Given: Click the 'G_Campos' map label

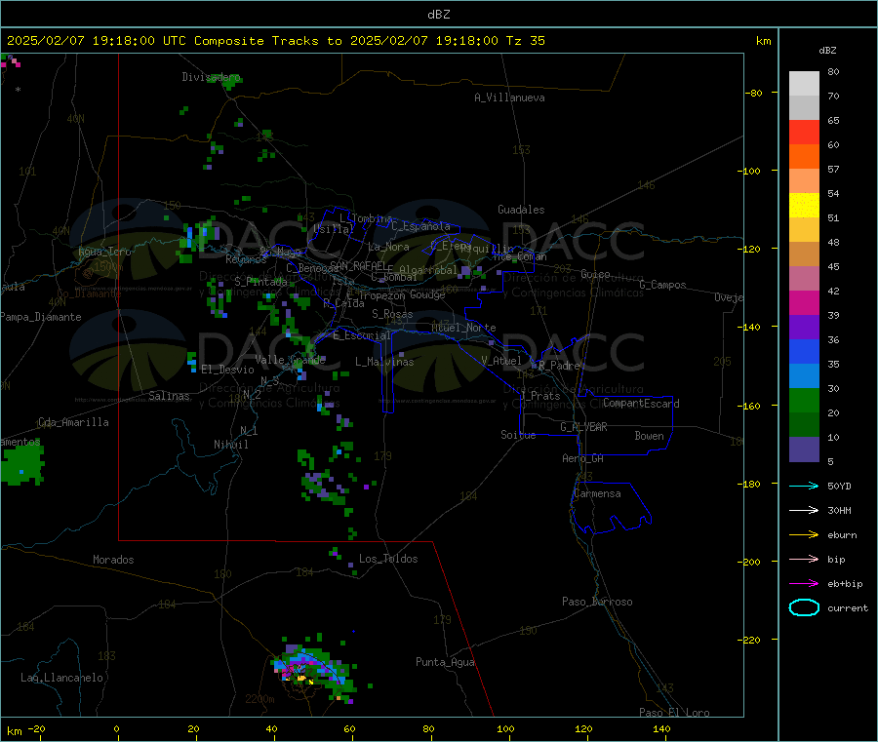Looking at the screenshot, I should pos(663,285).
